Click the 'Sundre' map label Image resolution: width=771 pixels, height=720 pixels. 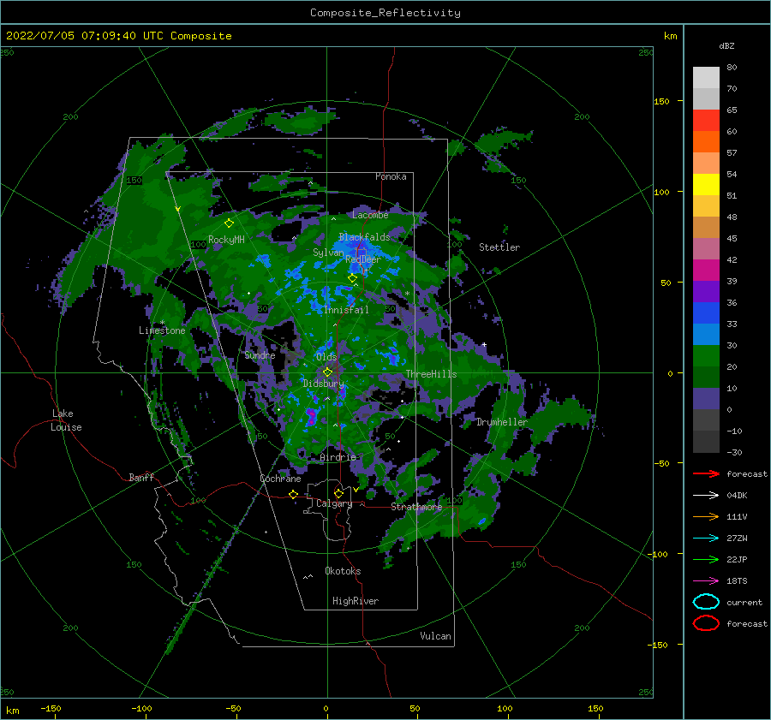[260, 355]
